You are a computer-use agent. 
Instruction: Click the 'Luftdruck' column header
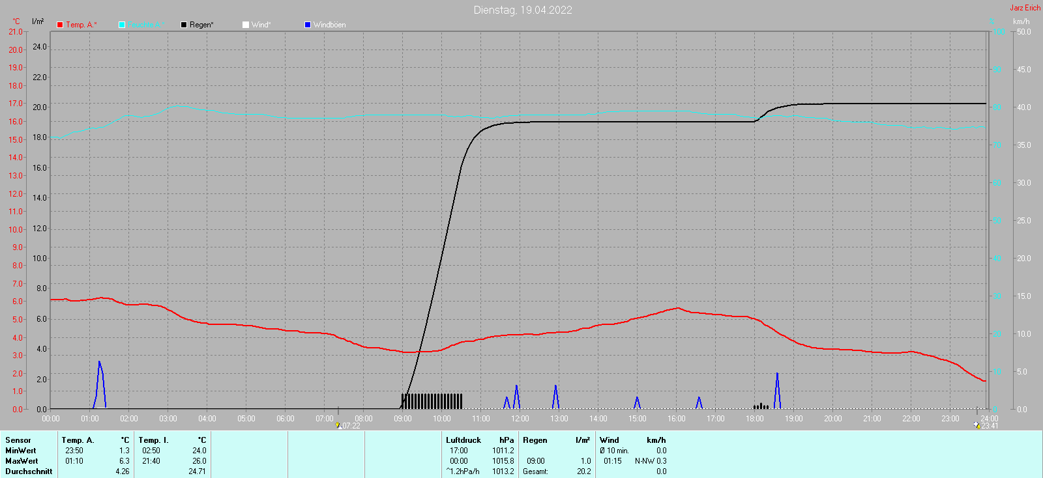click(x=463, y=440)
